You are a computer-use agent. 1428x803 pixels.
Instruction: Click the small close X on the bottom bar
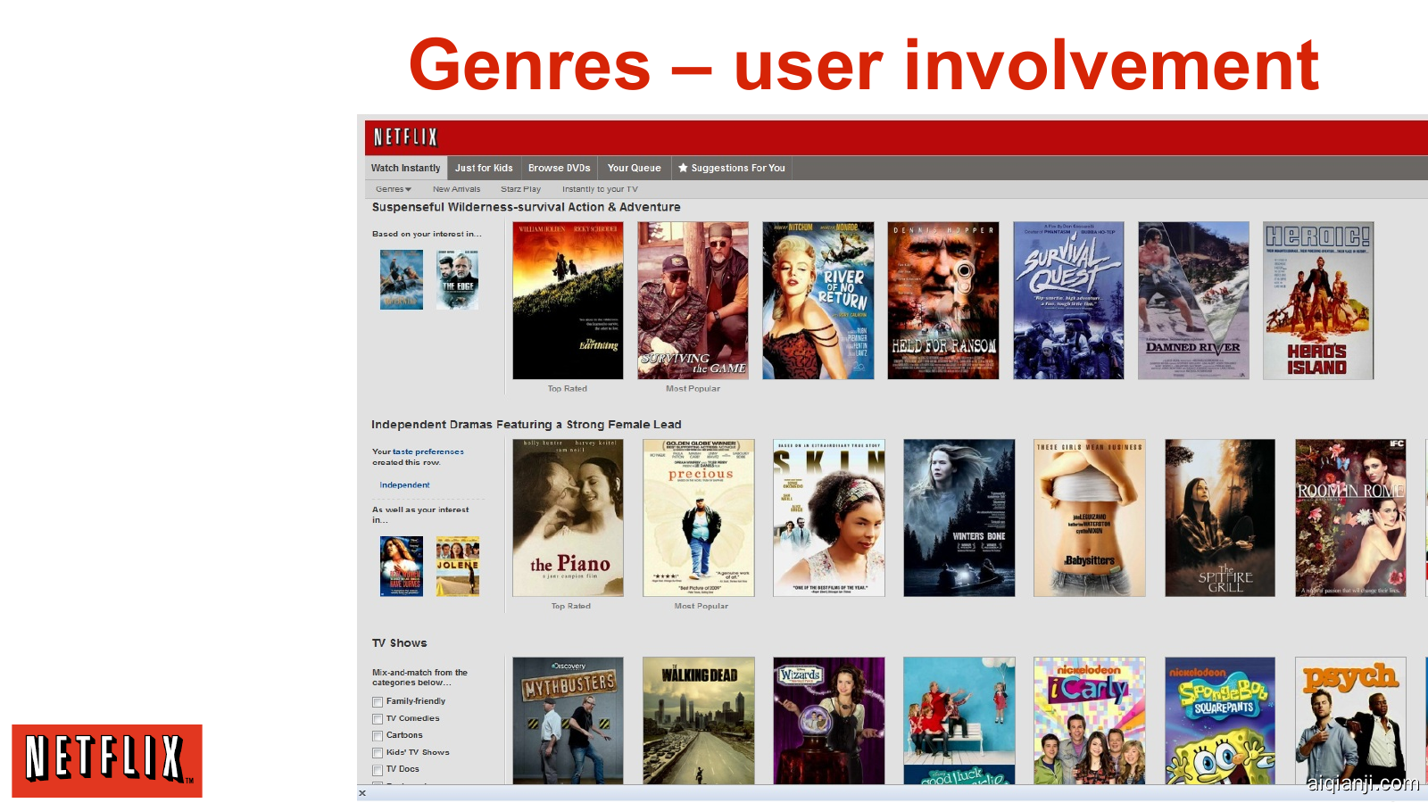[361, 793]
